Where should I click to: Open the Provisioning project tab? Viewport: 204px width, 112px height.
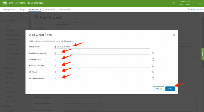point(62,22)
